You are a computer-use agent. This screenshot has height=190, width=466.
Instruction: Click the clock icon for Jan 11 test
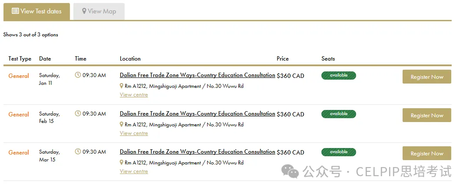click(78, 75)
